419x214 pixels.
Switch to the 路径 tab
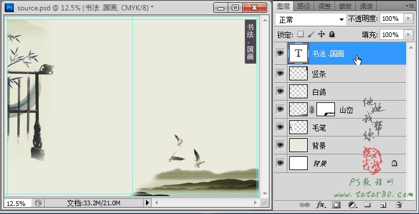coord(304,6)
